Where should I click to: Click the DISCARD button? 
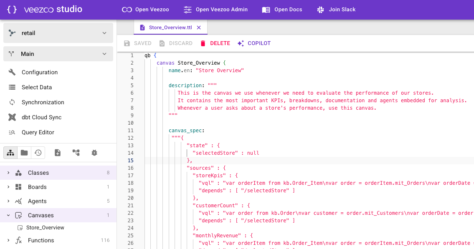click(176, 43)
